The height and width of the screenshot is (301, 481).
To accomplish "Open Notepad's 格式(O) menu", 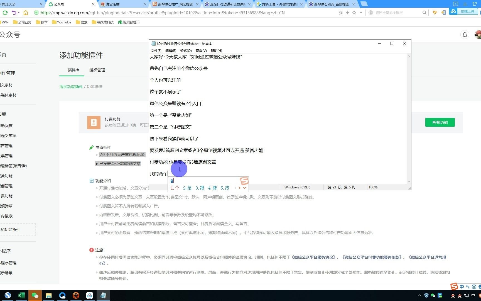I will point(186,50).
